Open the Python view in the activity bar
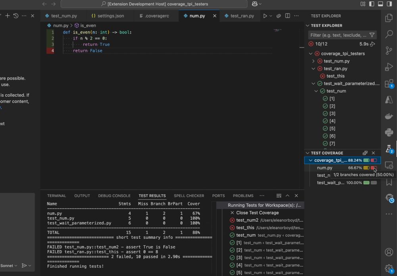397x276 pixels. point(389,132)
